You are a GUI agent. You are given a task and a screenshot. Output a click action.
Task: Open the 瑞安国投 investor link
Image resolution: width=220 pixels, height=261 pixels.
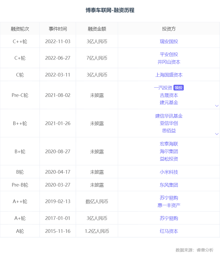pos(169,41)
